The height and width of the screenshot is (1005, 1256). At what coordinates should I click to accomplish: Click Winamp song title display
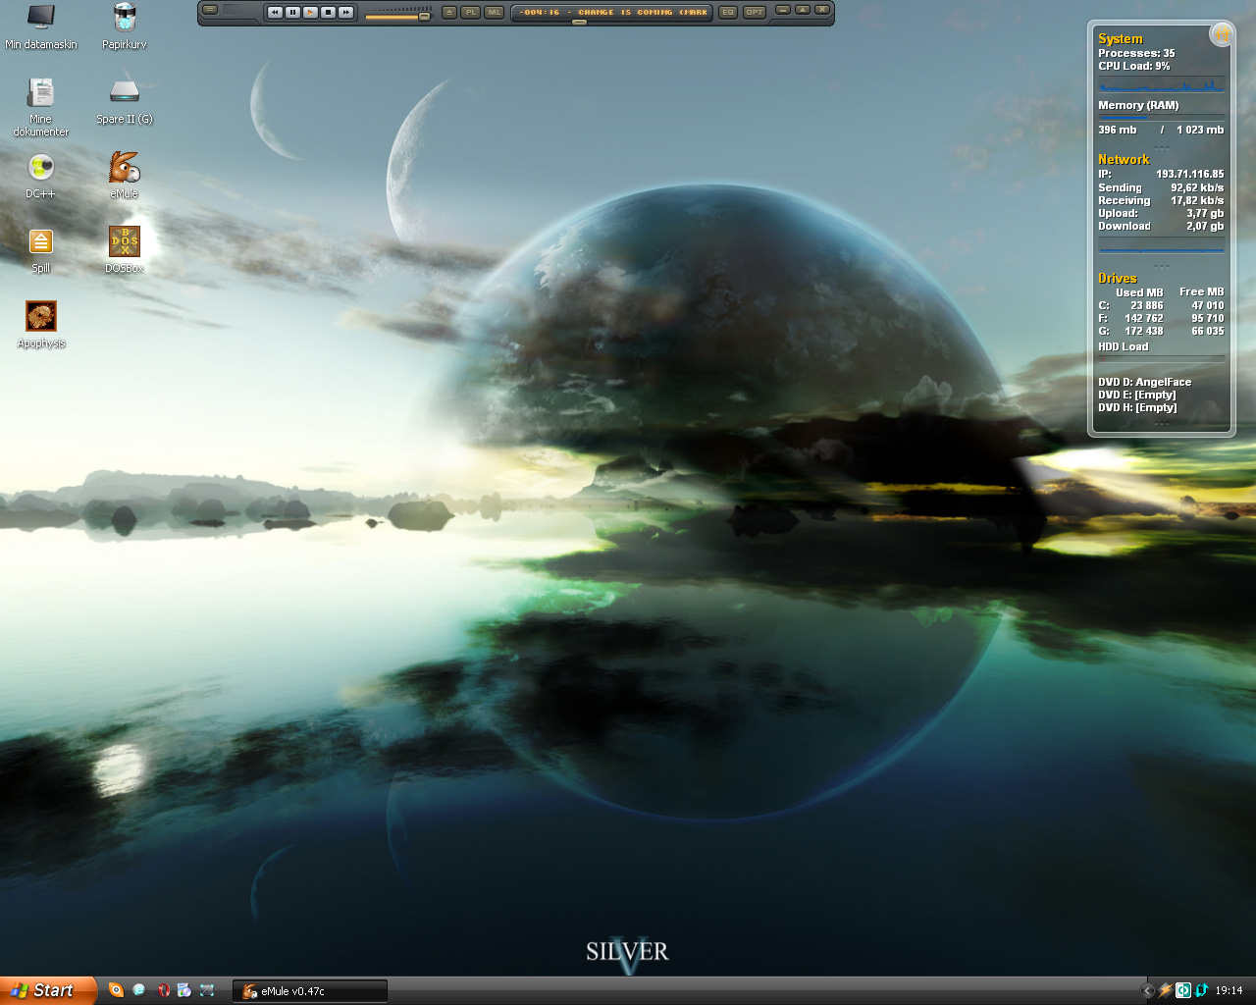click(612, 12)
